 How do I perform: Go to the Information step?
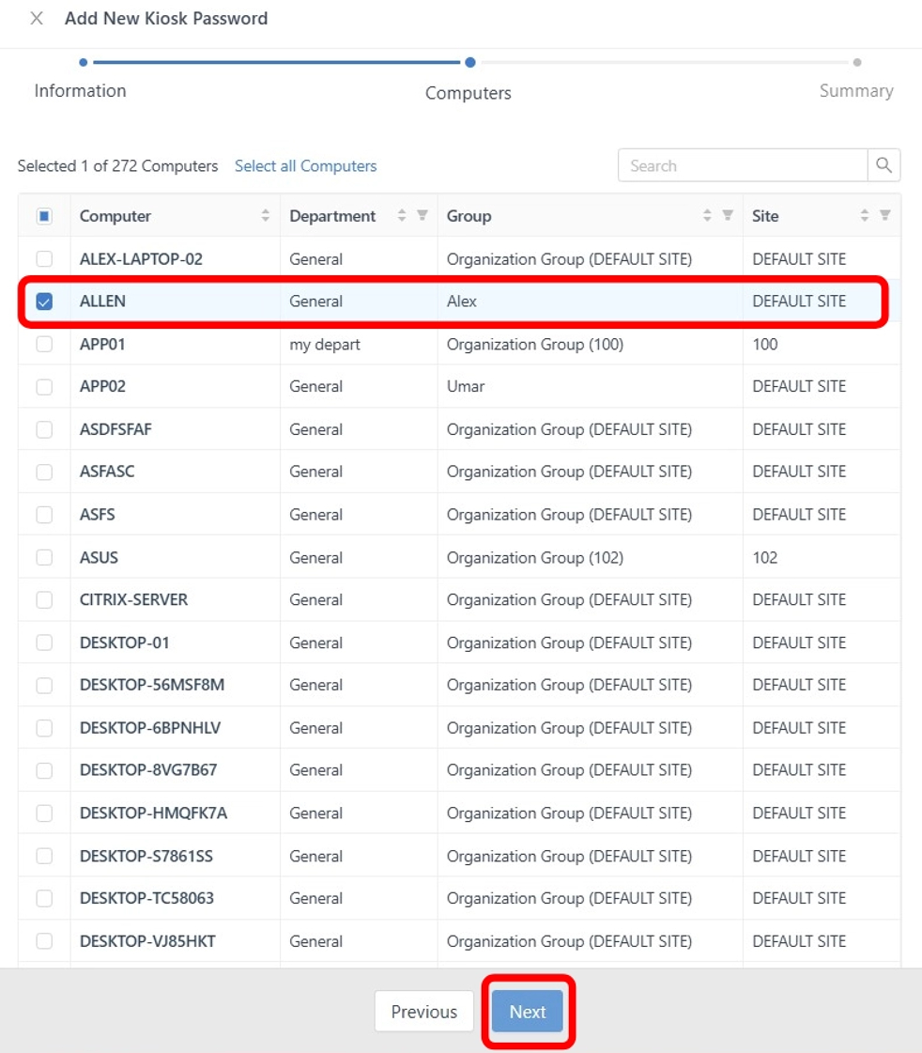point(81,91)
